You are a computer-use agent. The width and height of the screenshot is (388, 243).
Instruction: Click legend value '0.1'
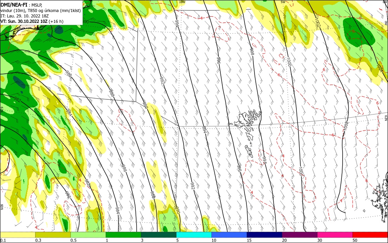pyautogui.click(x=3, y=241)
